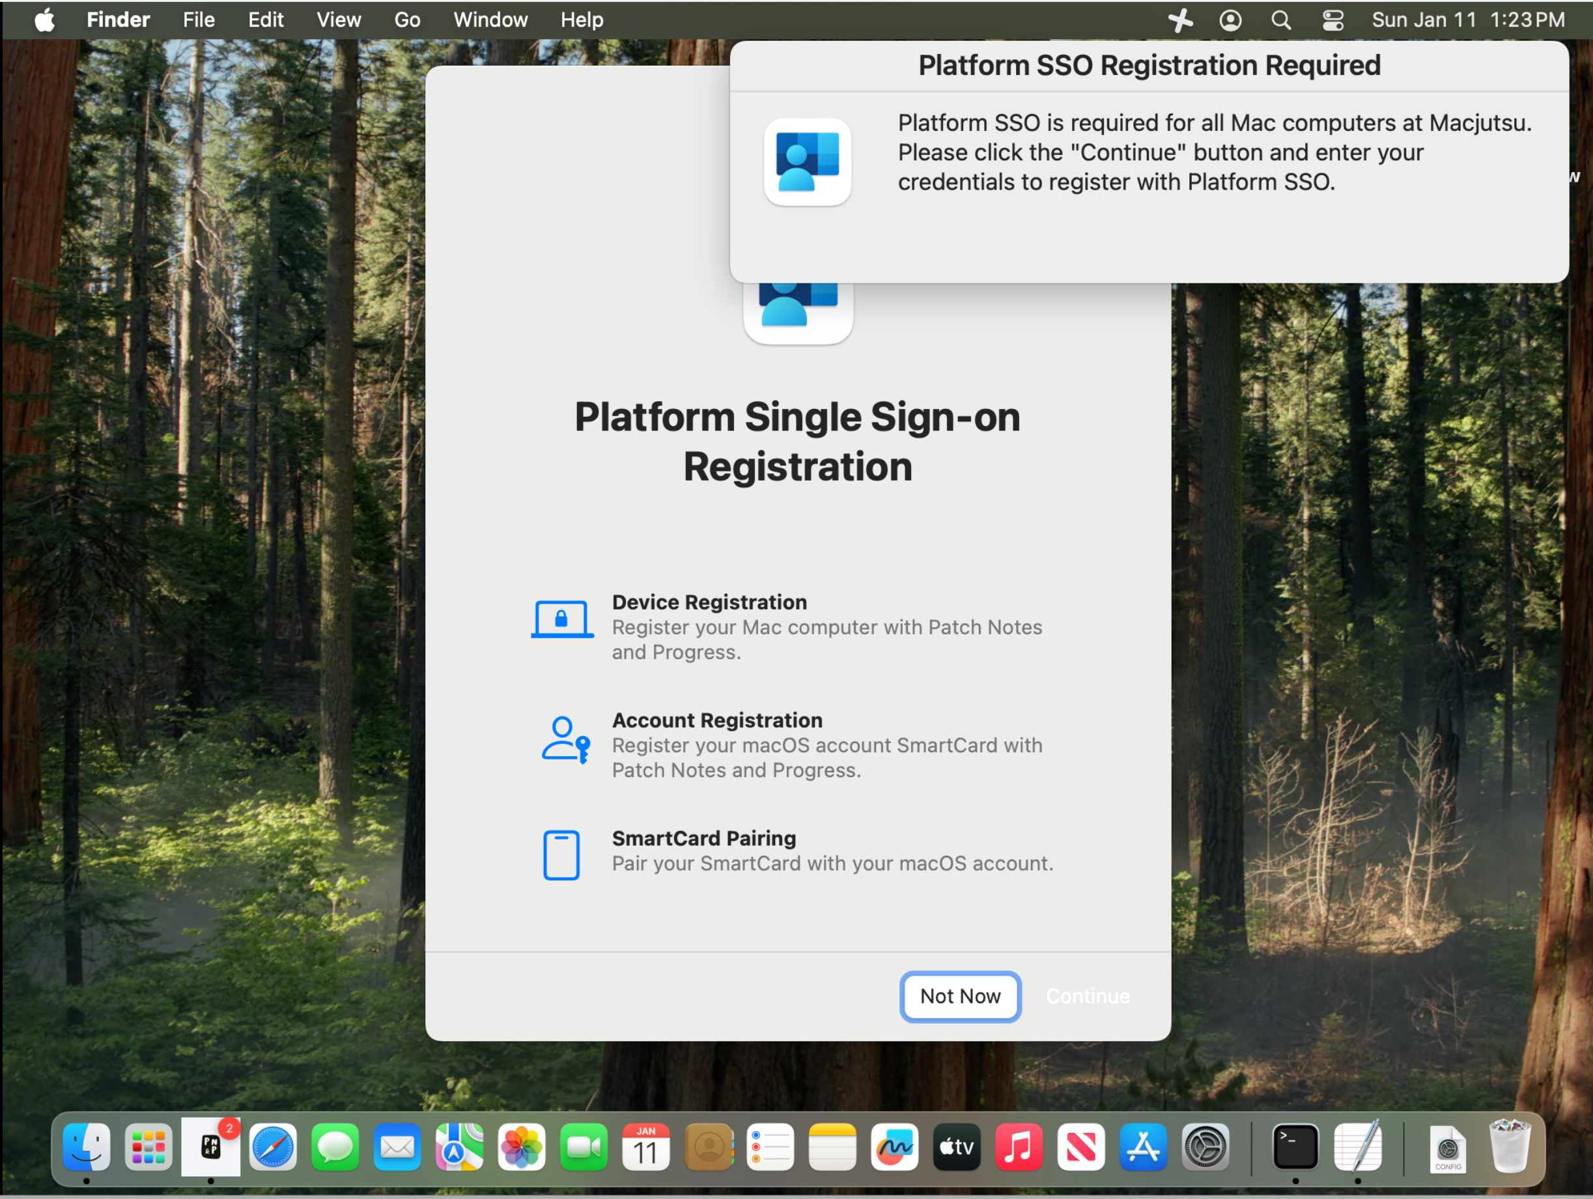Open the Go menu
The width and height of the screenshot is (1593, 1199).
[406, 20]
